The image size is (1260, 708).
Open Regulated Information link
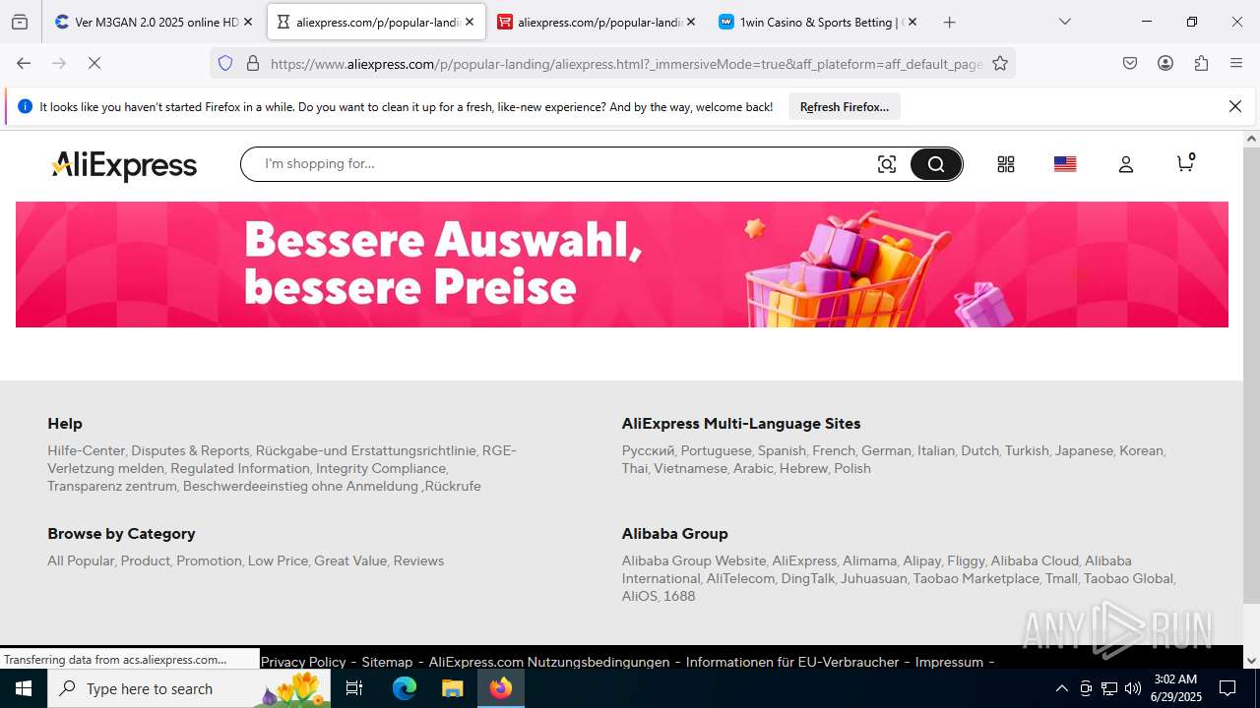click(x=239, y=468)
